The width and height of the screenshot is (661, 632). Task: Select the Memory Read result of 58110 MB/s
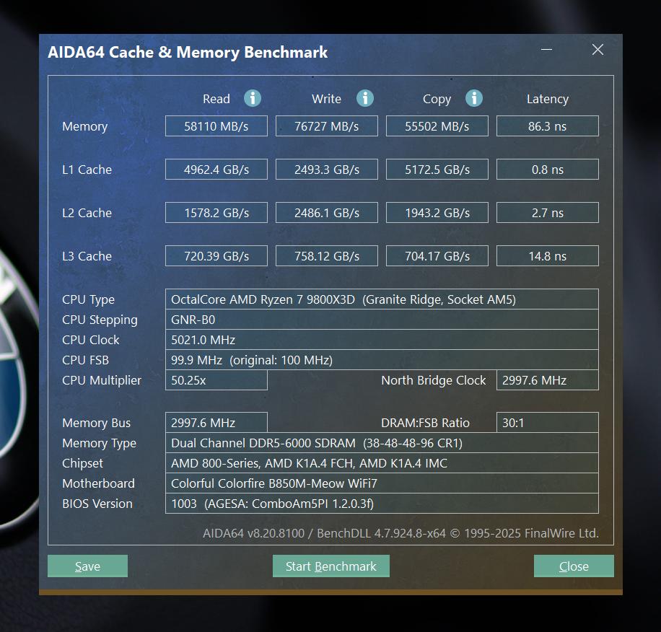pos(216,126)
